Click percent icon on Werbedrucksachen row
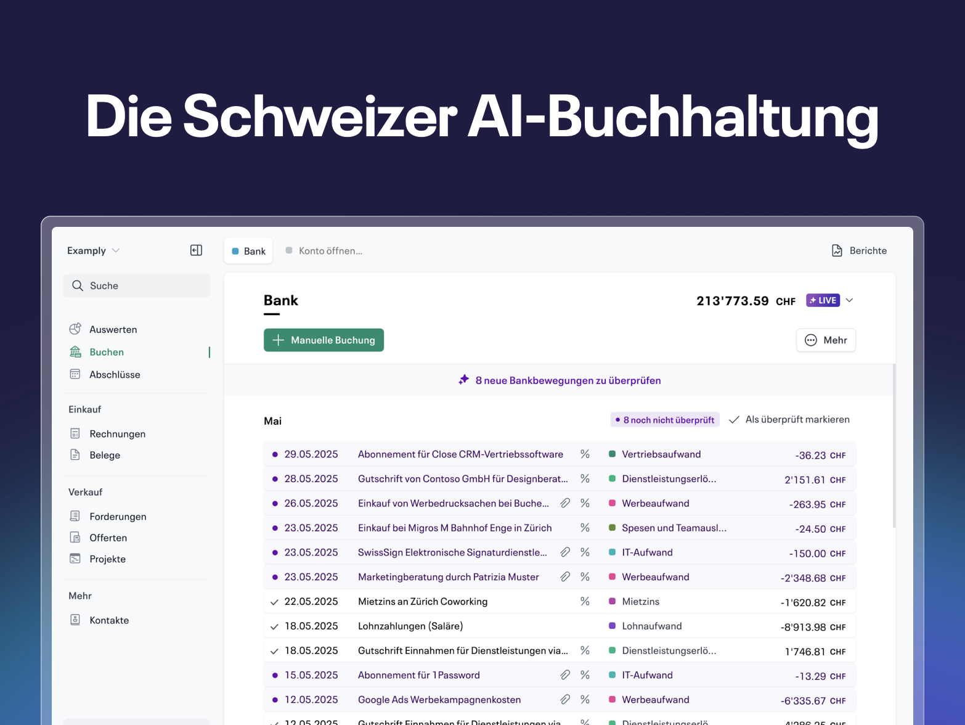965x725 pixels. pyautogui.click(x=585, y=503)
